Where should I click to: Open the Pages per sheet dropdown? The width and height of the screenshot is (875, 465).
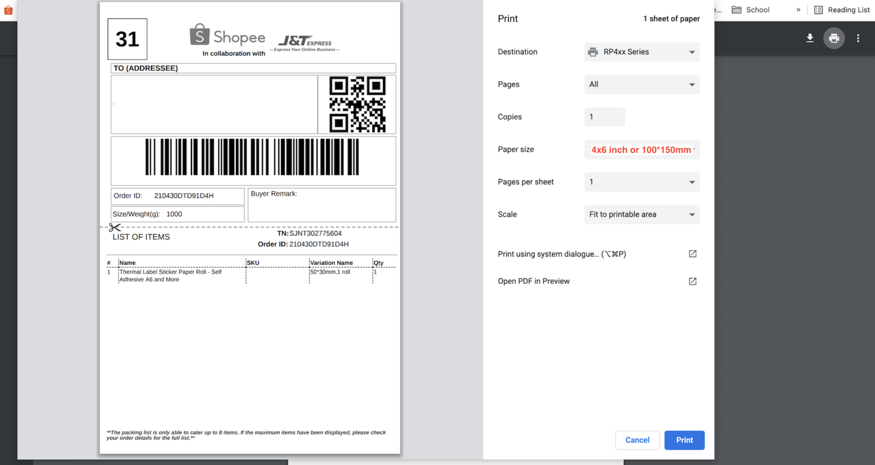coord(642,182)
